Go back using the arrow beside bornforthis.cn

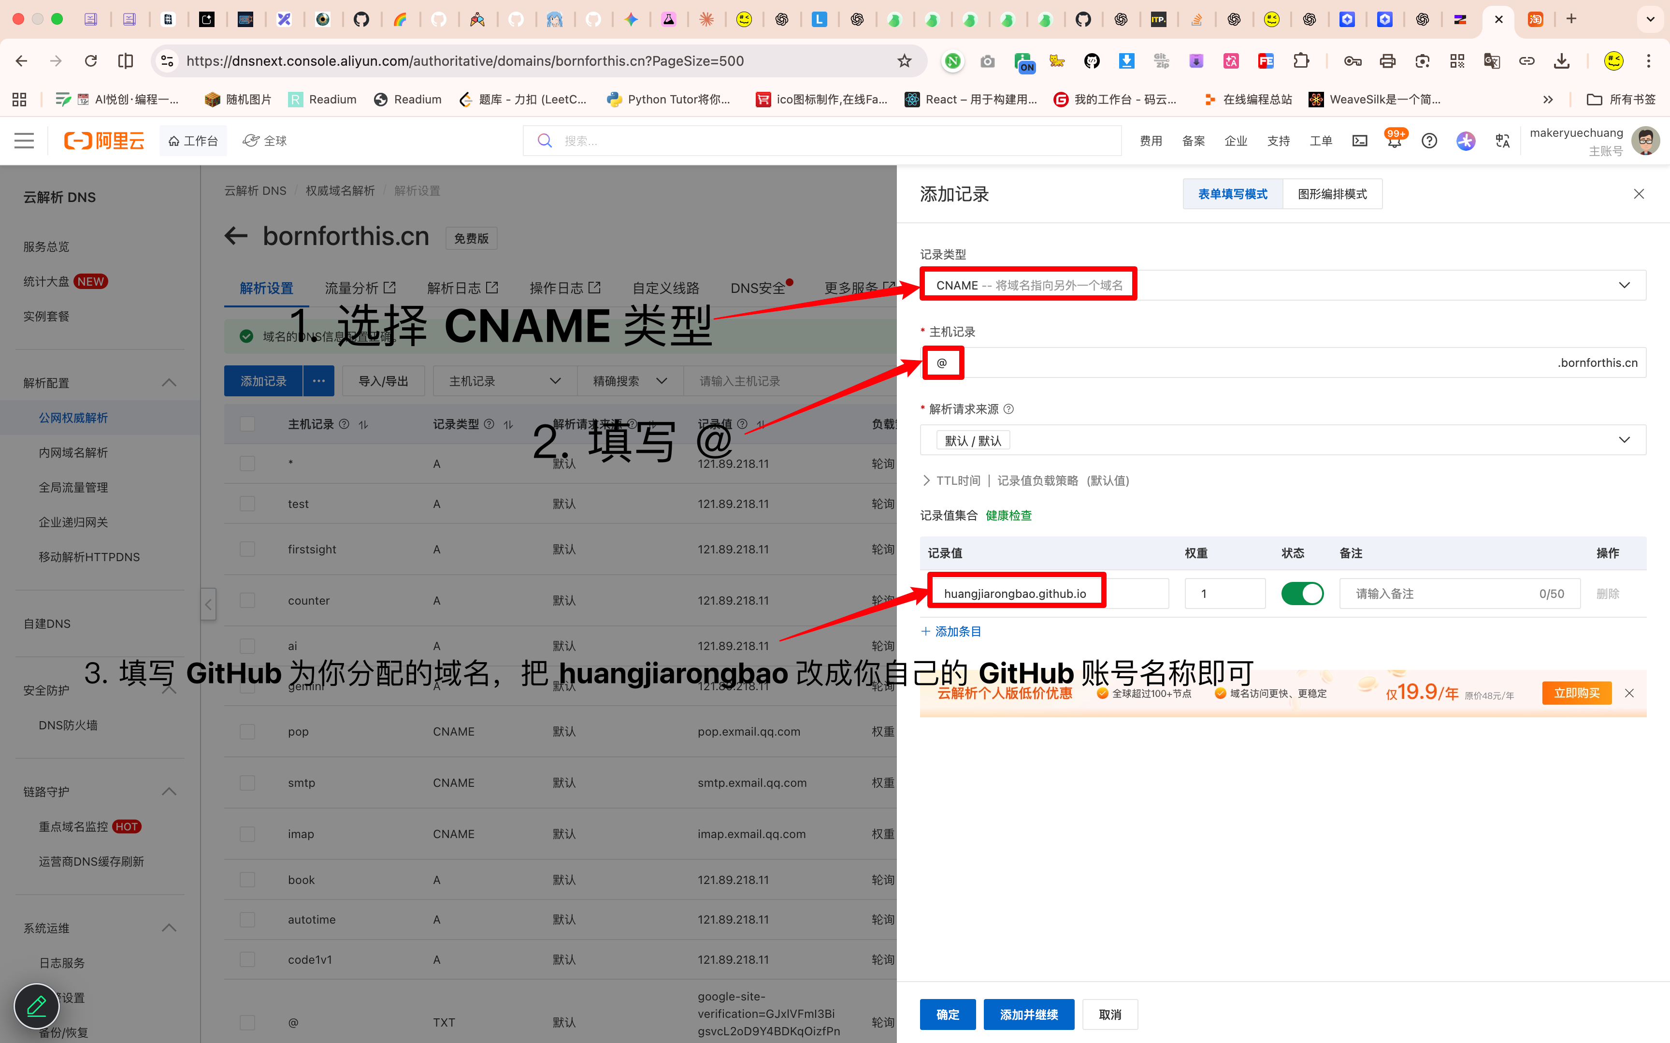click(236, 236)
